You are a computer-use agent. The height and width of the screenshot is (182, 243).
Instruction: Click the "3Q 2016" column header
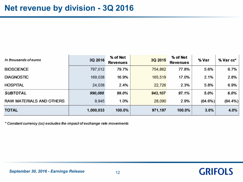point(97,60)
